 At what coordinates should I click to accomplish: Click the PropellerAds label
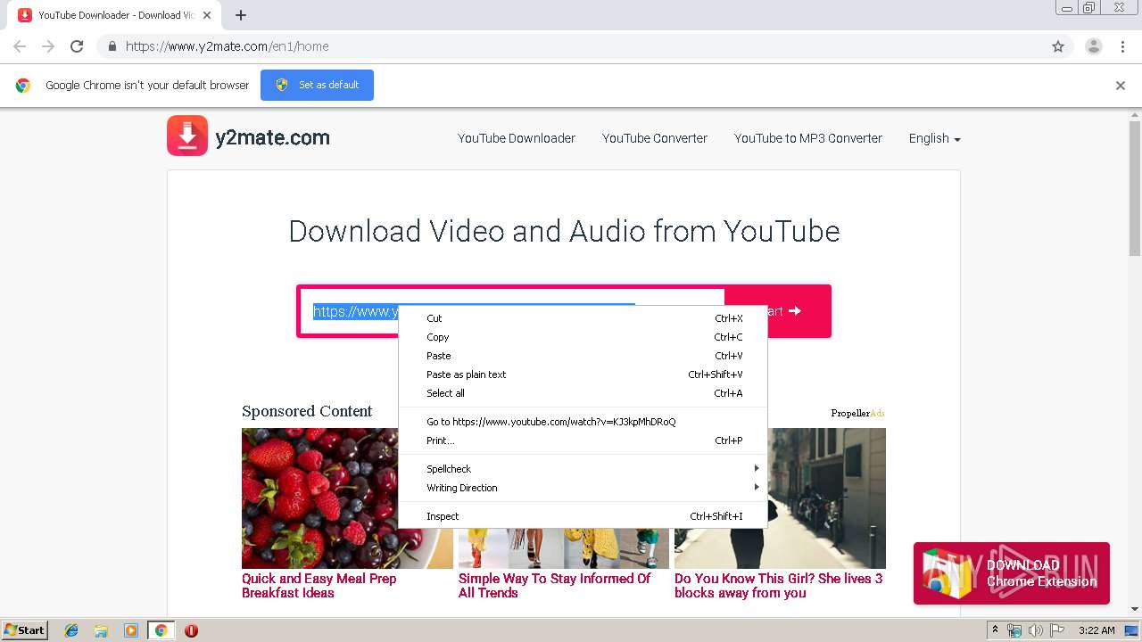[x=857, y=413]
